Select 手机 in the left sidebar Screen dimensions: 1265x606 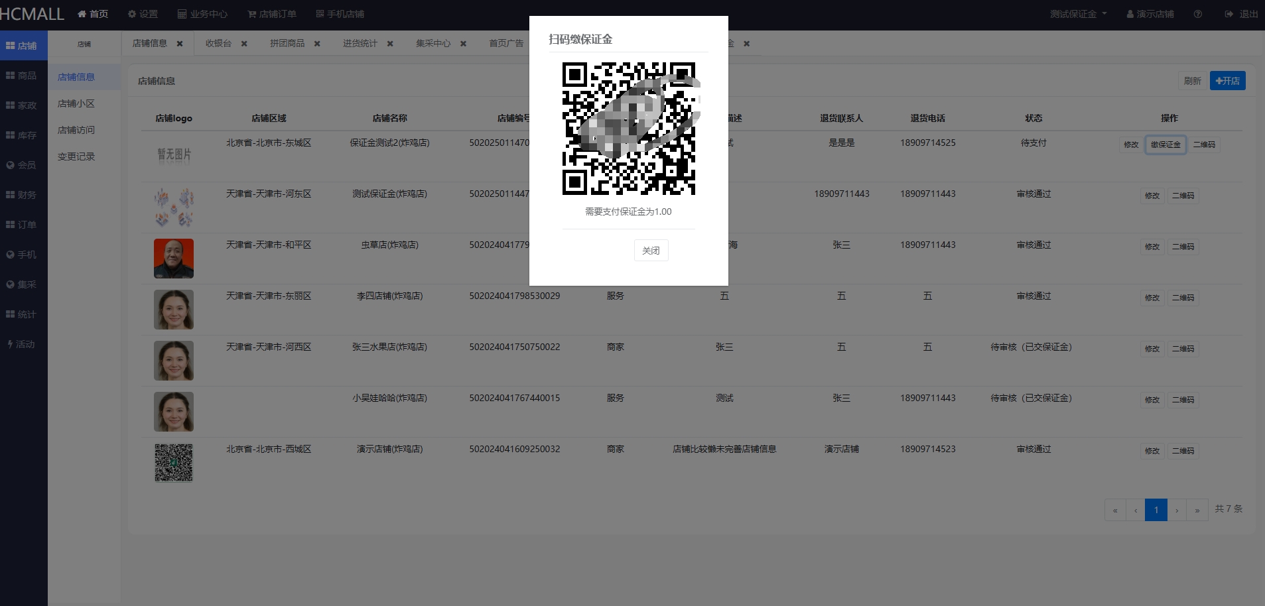(x=23, y=255)
